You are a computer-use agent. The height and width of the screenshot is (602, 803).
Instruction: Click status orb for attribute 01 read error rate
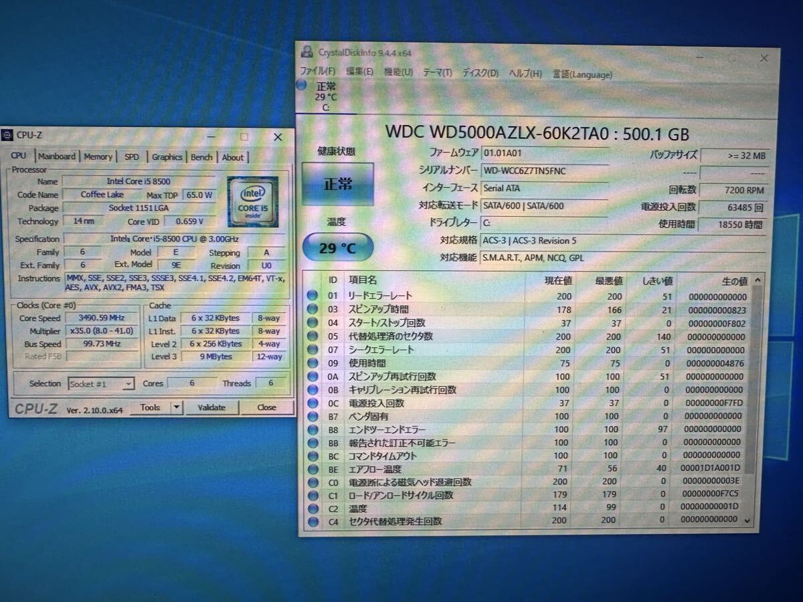pyautogui.click(x=312, y=296)
